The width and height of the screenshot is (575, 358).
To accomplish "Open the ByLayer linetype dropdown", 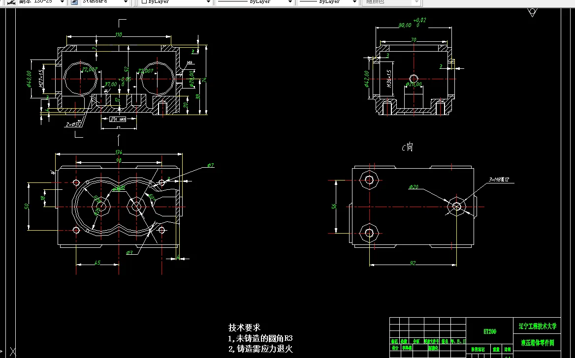I will (x=291, y=2).
